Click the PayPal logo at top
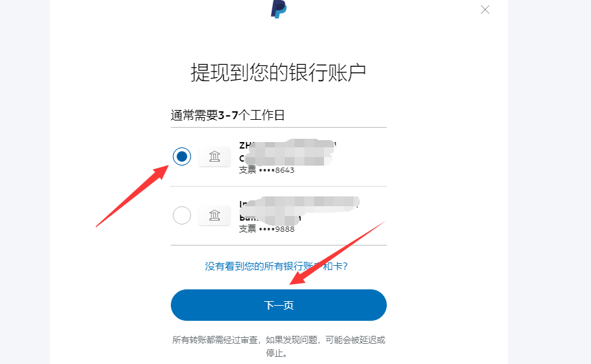Image resolution: width=591 pixels, height=364 pixels. 279,9
